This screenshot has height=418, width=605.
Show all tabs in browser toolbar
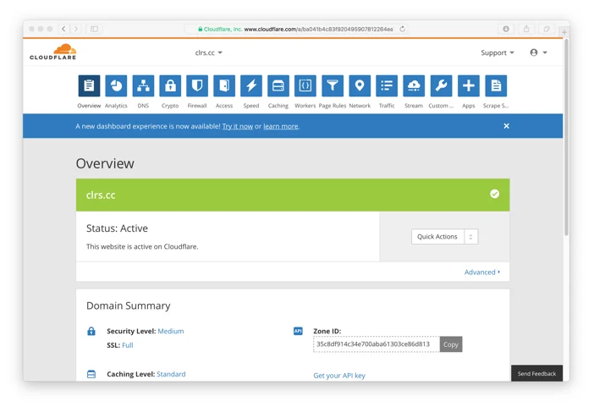pos(547,29)
